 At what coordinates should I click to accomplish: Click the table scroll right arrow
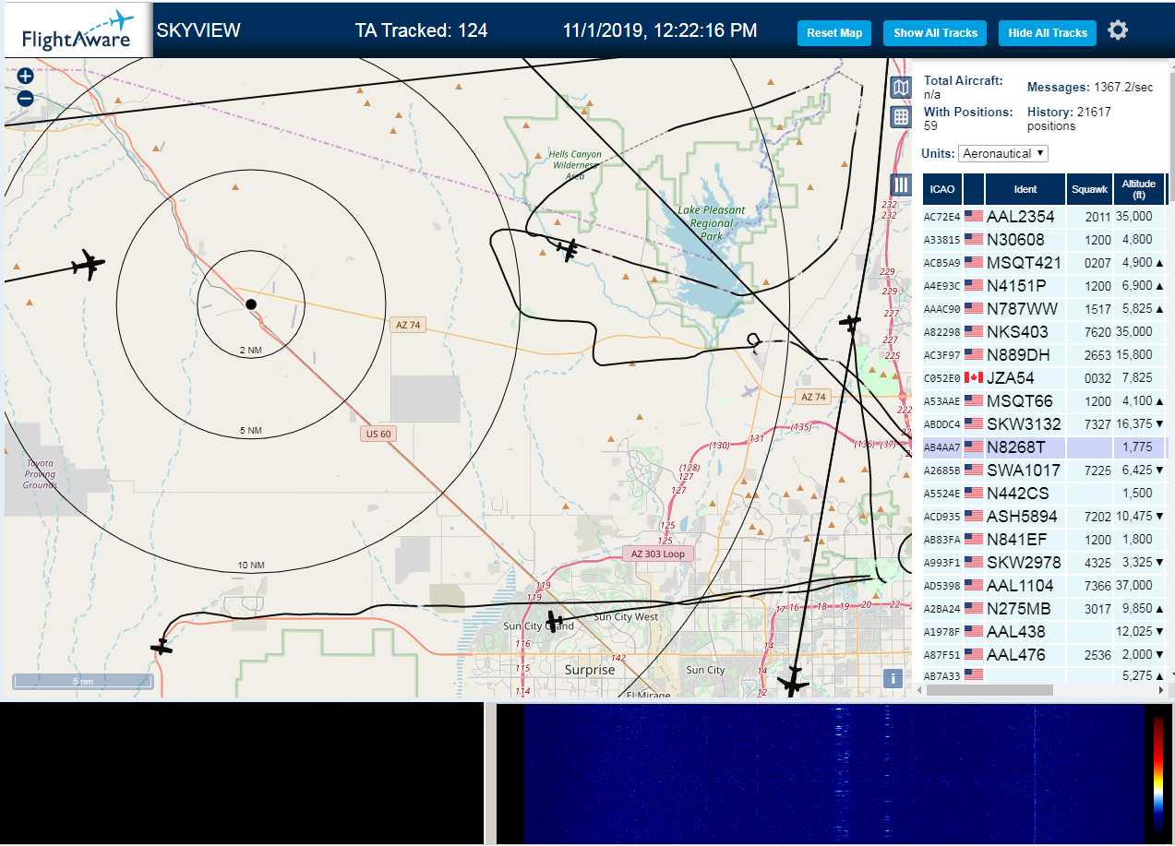(1160, 690)
